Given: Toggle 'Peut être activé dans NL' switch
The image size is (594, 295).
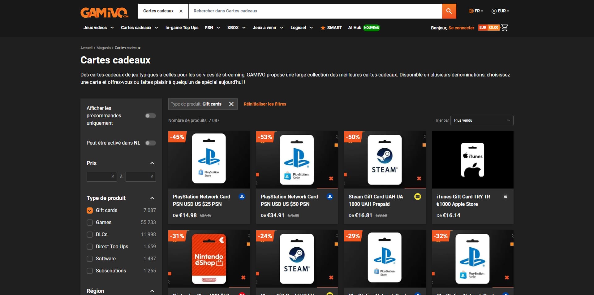Looking at the screenshot, I should [150, 143].
